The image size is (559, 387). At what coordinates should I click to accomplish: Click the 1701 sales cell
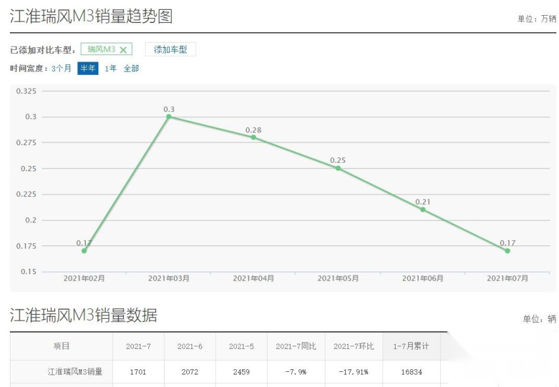pos(138,372)
